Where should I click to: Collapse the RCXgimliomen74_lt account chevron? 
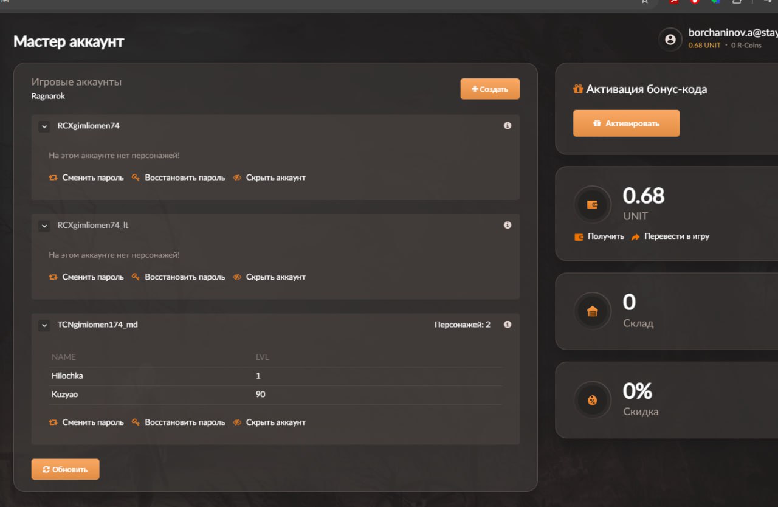click(x=44, y=226)
